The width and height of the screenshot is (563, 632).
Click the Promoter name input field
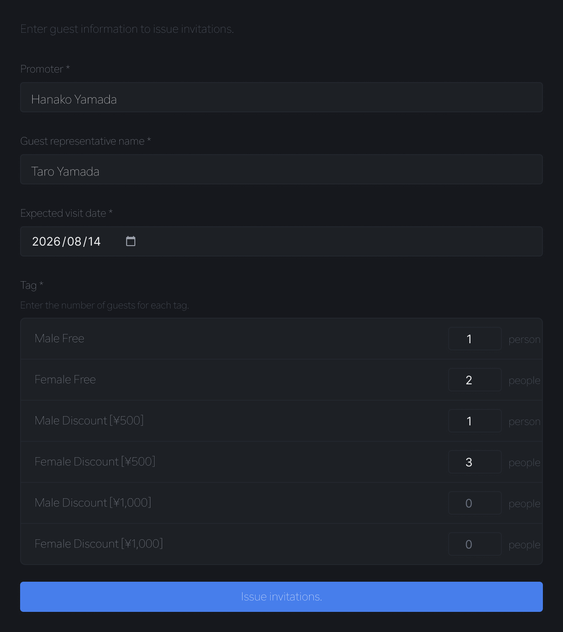click(x=281, y=98)
